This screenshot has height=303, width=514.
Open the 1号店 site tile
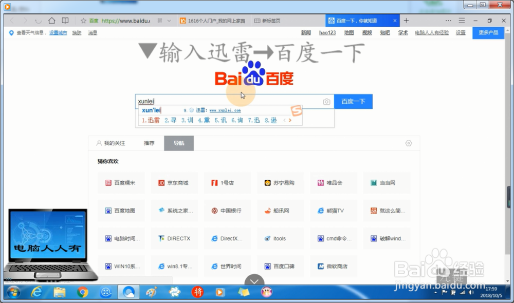pos(228,183)
